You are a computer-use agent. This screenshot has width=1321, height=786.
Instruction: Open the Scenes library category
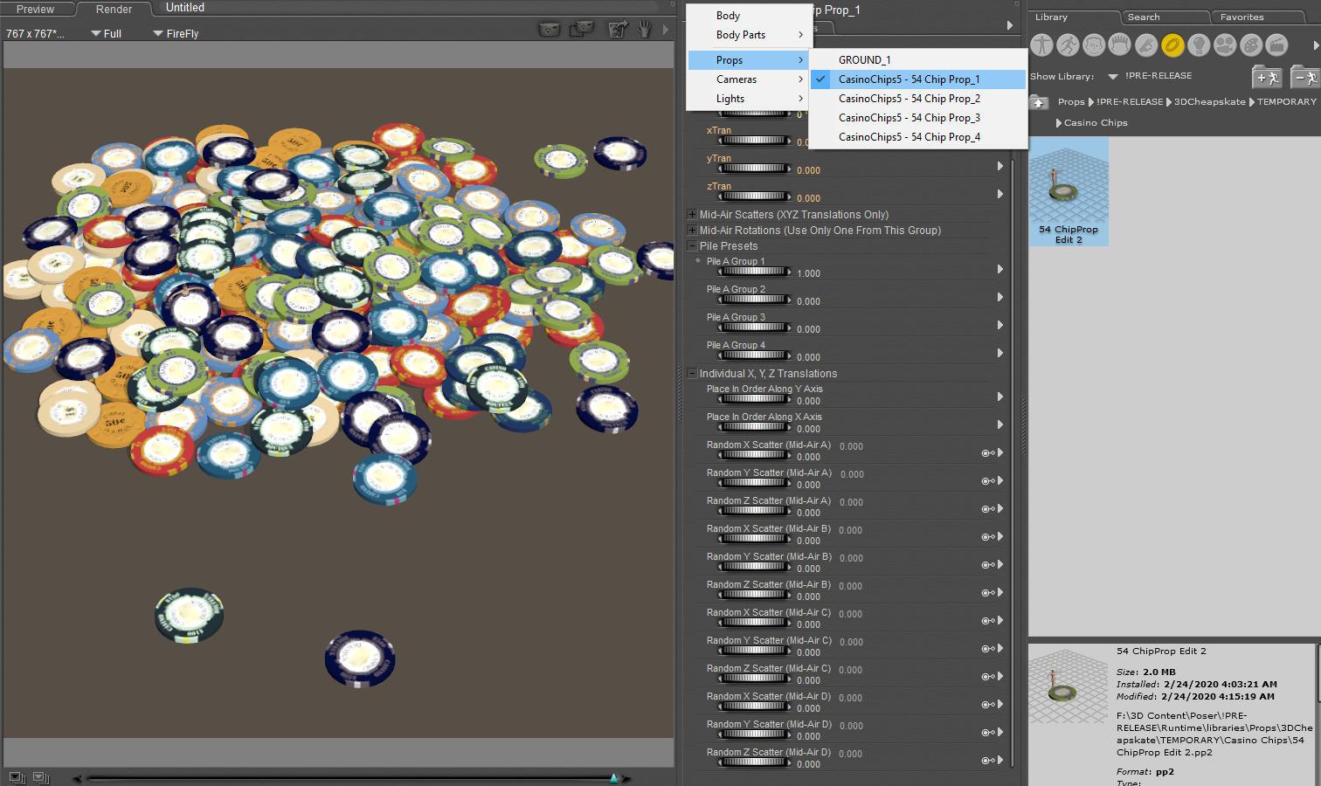tap(1277, 45)
